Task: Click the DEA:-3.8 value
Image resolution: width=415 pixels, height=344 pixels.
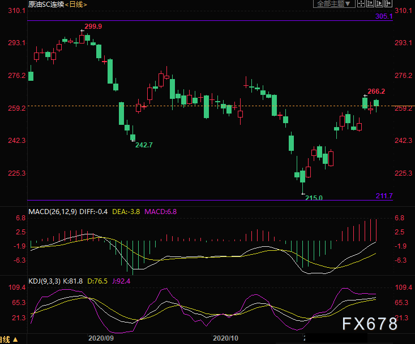Action: pyautogui.click(x=126, y=212)
